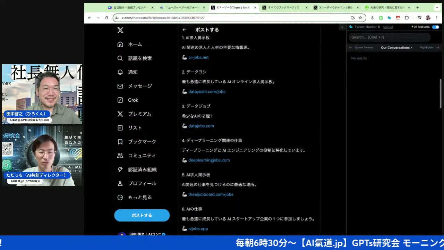Switch to previous Tweet Hunter tab arrow
Image resolution: width=444 pixels, height=250 pixels.
(x=351, y=48)
